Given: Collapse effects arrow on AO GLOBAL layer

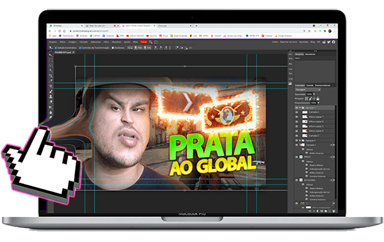Looking at the screenshot, I should point(334,180).
